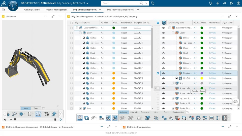The width and height of the screenshot is (242, 136).
Task: Switch to the Getting Started tab
Action: tap(32, 10)
